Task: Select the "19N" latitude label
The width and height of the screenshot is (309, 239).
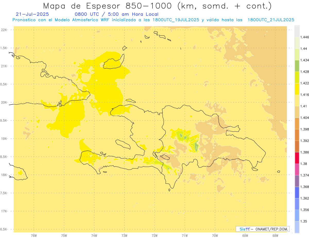Action: tap(4, 138)
